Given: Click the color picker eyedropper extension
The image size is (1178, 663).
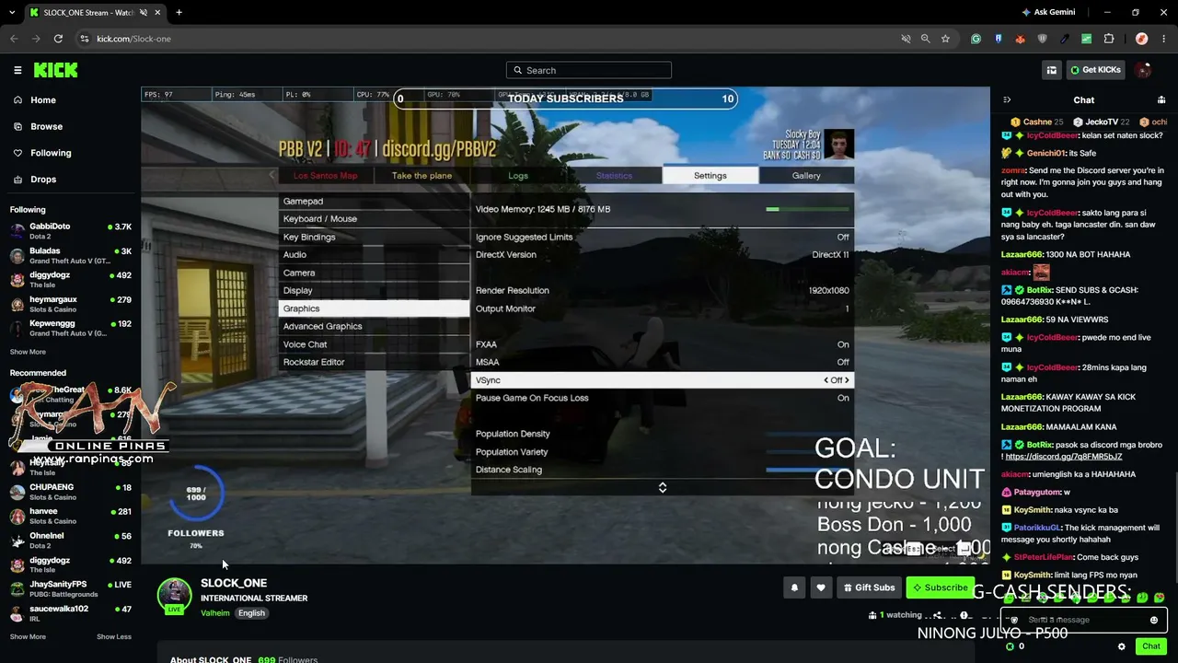Looking at the screenshot, I should tap(1065, 39).
